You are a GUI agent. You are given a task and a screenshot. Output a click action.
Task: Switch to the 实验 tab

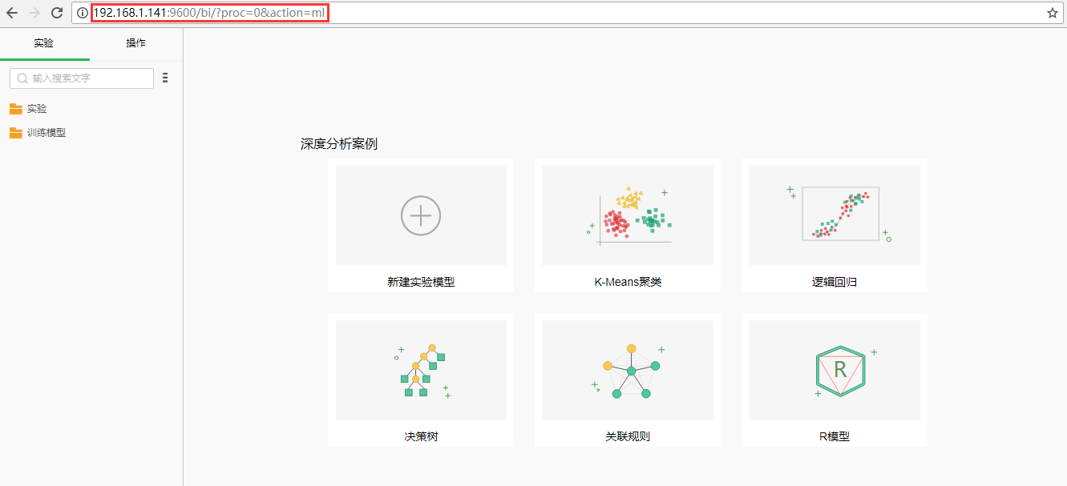(x=44, y=43)
